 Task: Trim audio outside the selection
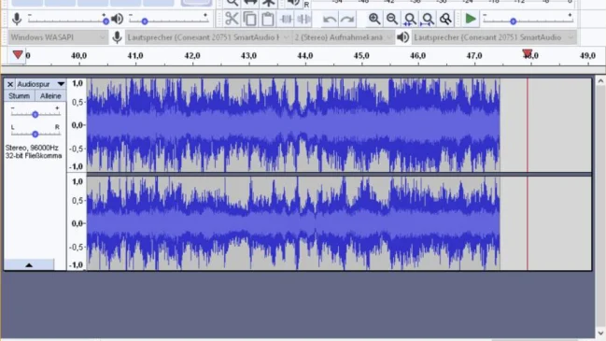point(286,19)
